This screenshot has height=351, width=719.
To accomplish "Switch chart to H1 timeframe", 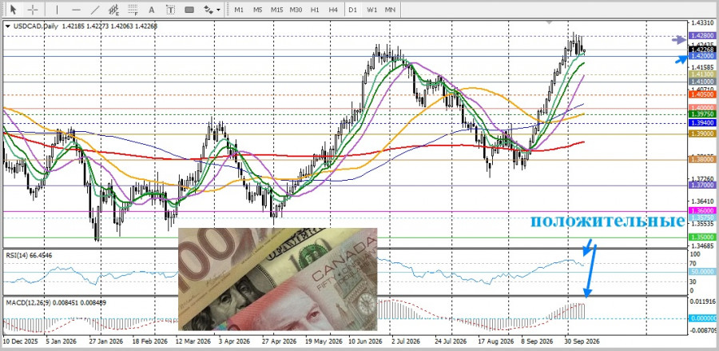I will (315, 9).
